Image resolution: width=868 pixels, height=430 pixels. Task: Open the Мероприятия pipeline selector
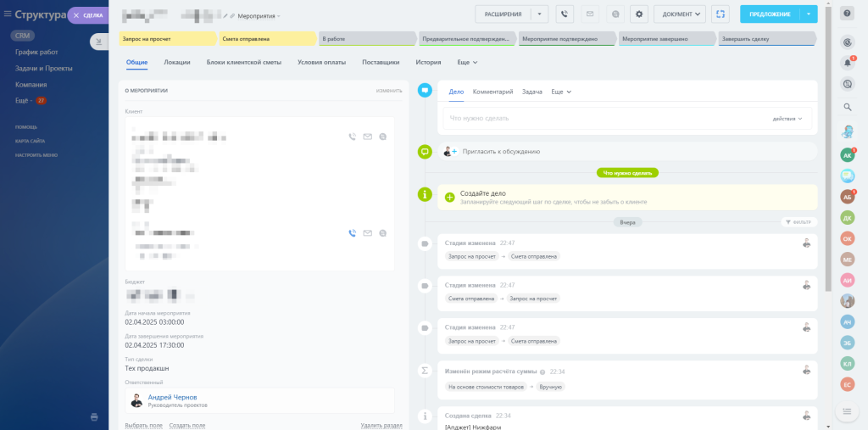259,16
